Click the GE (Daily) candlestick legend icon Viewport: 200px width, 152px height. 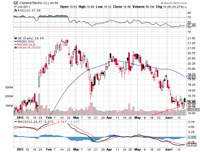(15, 38)
